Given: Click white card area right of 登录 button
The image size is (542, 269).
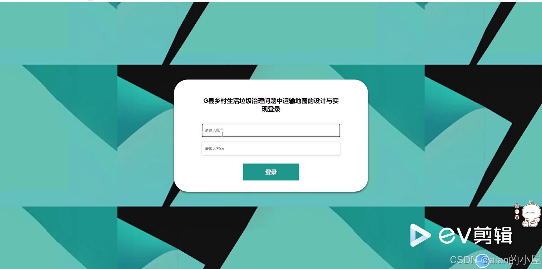Looking at the screenshot, I should pyautogui.click(x=327, y=172).
